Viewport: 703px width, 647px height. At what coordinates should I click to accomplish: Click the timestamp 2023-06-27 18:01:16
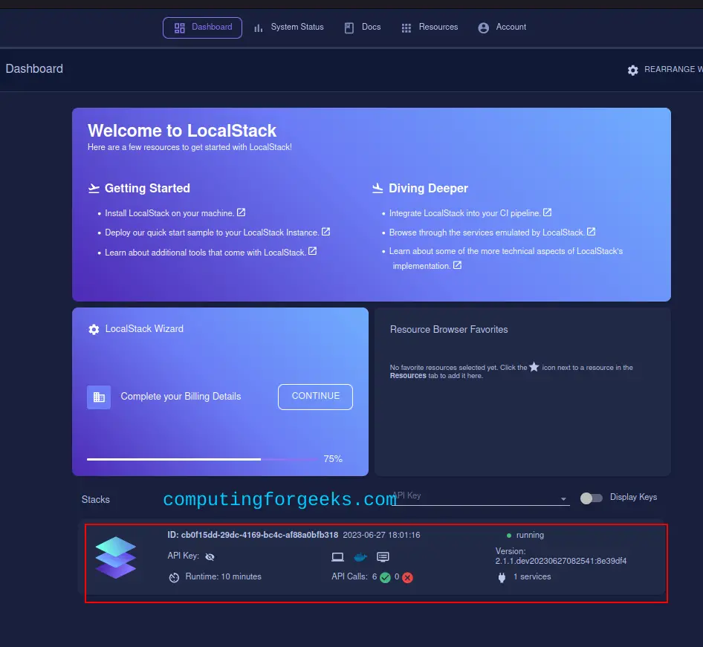(381, 535)
